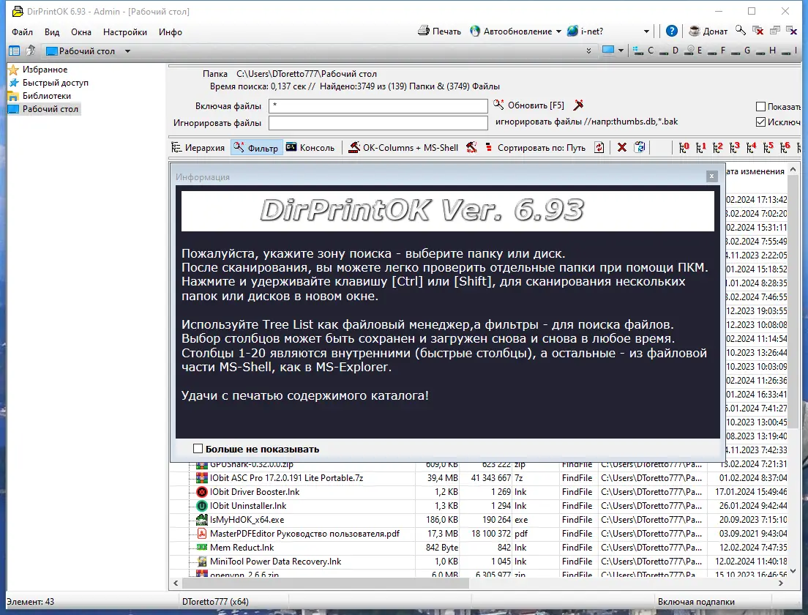Screen dimensions: 808x615
Task: Open the Файл menu
Action: [22, 32]
